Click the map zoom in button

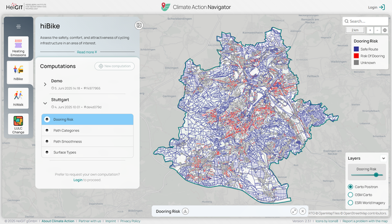(x=370, y=30)
